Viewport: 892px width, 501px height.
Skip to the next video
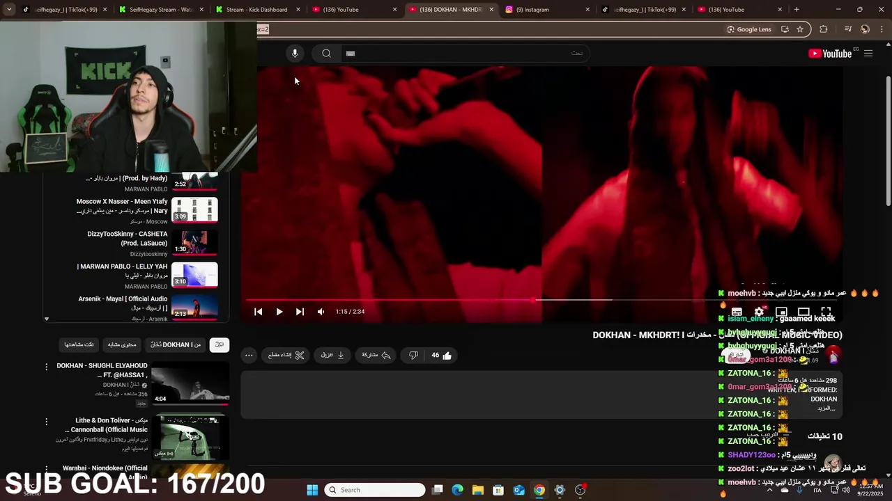300,312
